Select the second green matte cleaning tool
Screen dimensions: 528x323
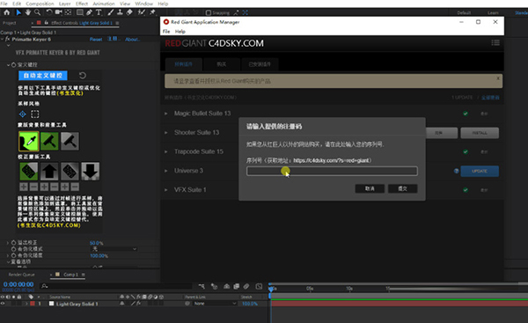pos(49,141)
